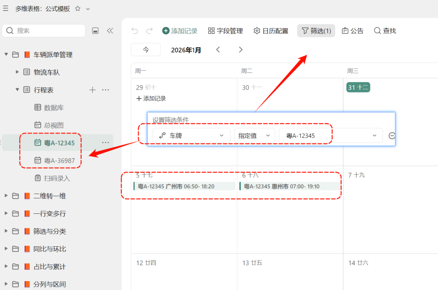
Task: Click 添加记录 under date 29
Action: [x=151, y=99]
